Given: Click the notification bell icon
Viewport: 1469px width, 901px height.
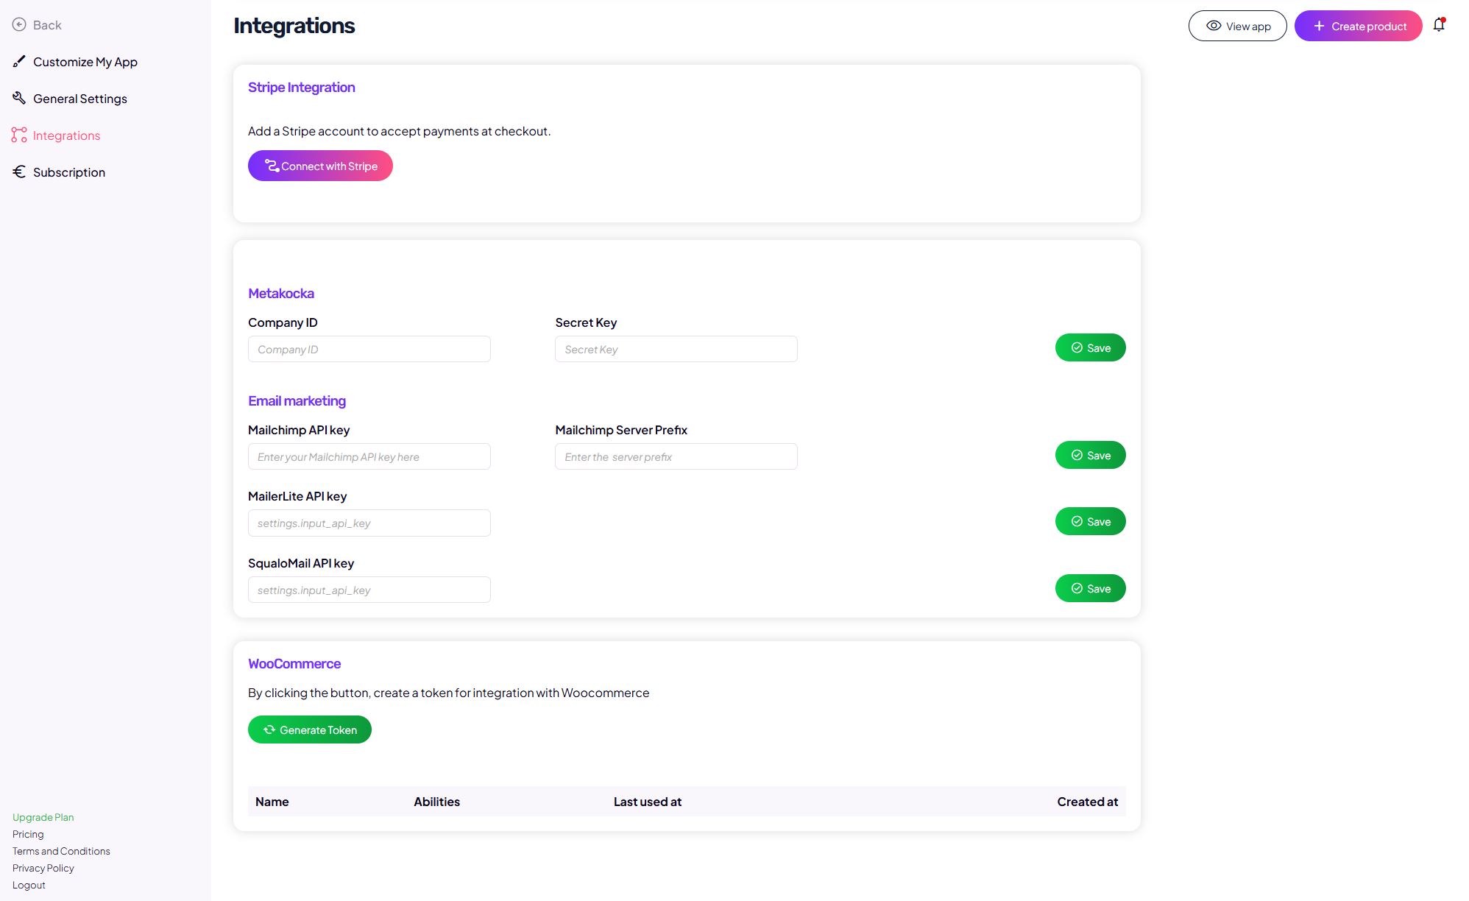Looking at the screenshot, I should point(1439,25).
